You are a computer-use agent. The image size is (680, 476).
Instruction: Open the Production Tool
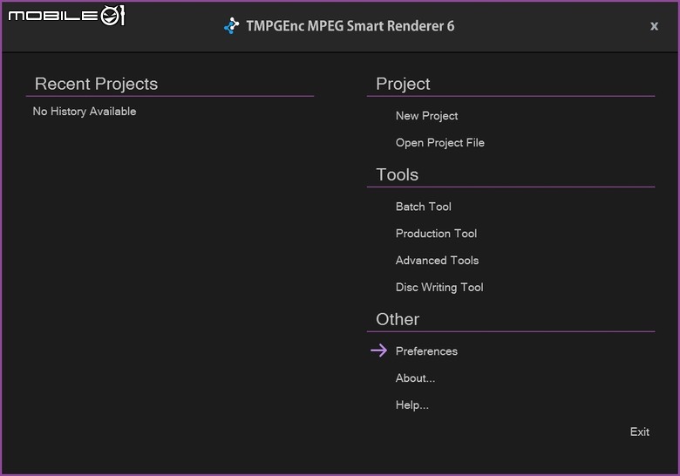(x=436, y=234)
